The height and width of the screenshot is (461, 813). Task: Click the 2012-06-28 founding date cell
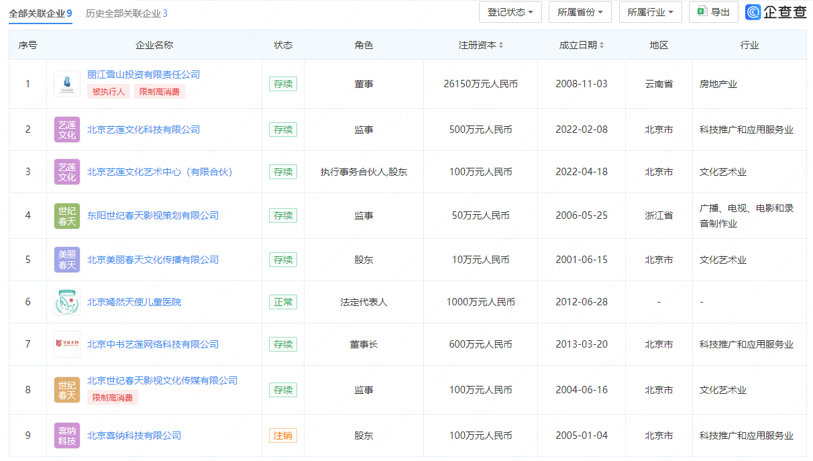pos(582,302)
